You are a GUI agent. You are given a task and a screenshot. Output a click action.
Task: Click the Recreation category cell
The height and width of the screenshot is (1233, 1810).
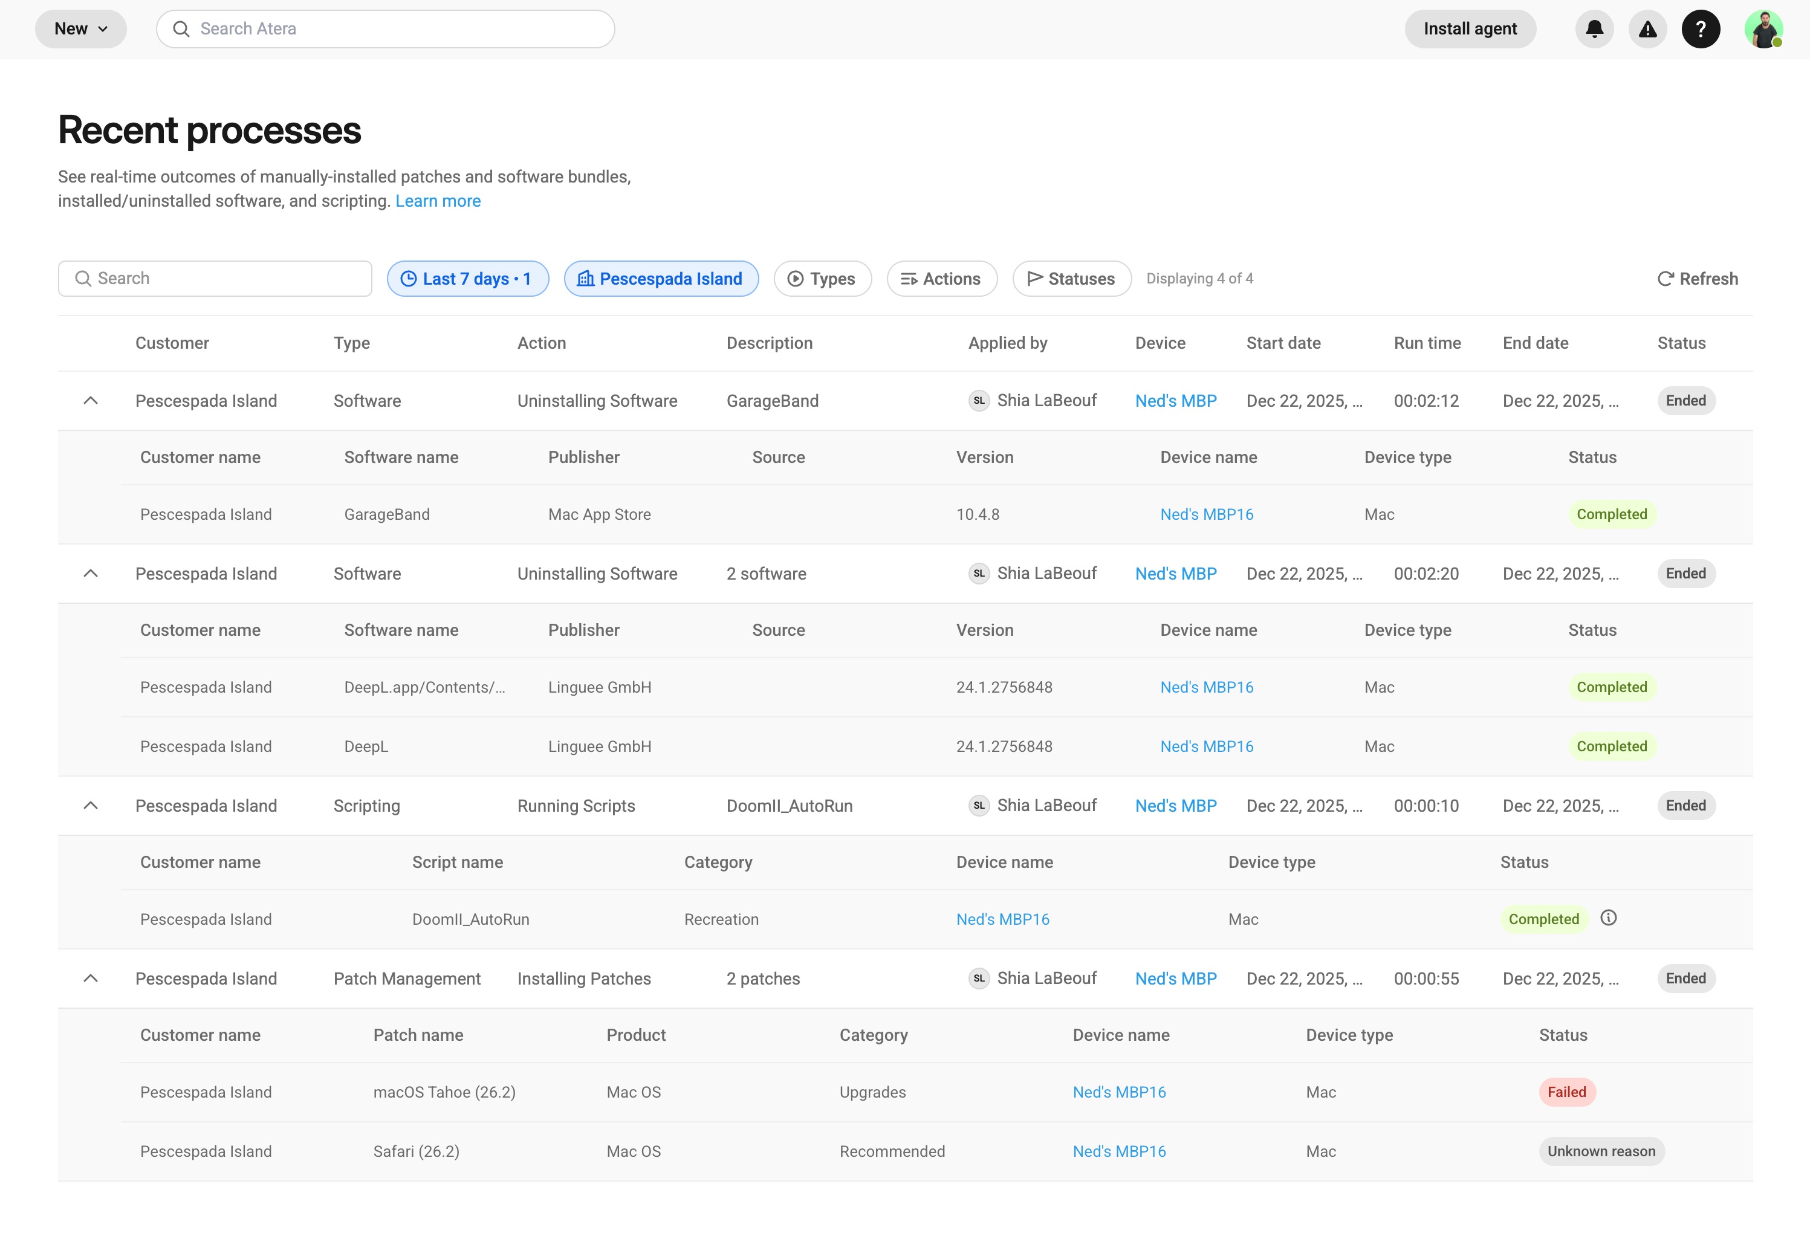[721, 919]
